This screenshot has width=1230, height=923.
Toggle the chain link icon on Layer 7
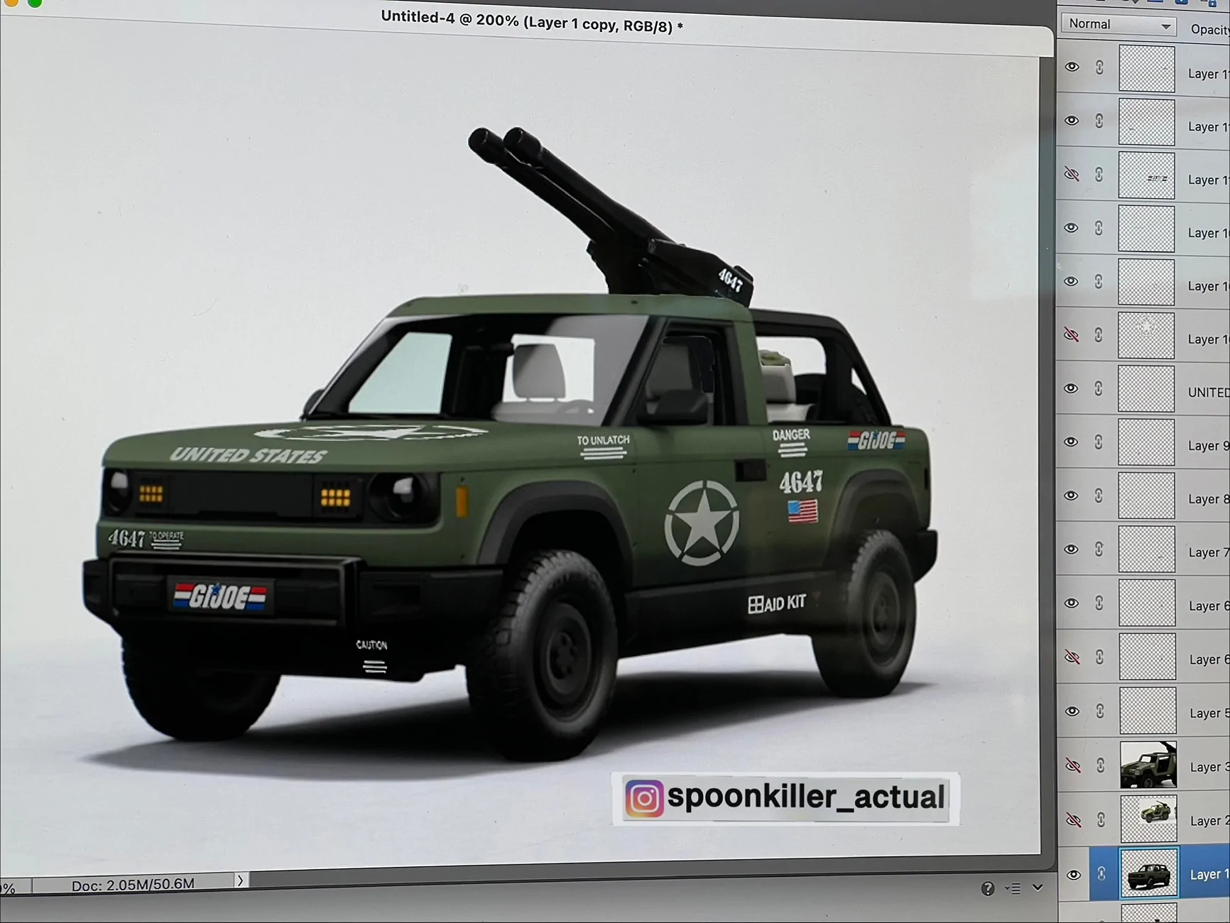click(x=1099, y=550)
